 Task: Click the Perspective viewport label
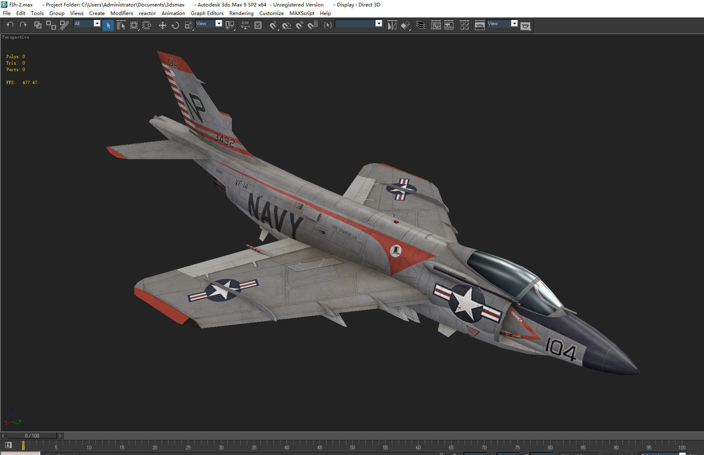point(15,37)
